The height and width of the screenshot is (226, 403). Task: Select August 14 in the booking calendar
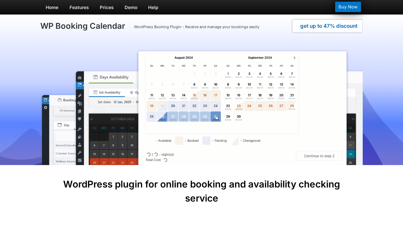pyautogui.click(x=184, y=95)
